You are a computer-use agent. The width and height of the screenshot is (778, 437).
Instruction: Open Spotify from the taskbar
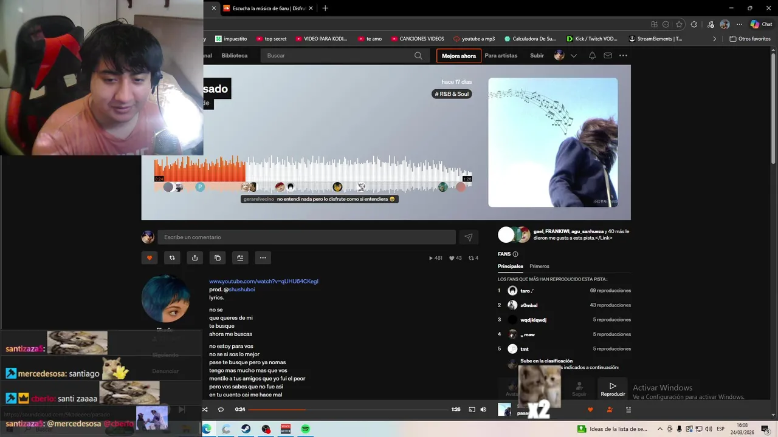(306, 429)
